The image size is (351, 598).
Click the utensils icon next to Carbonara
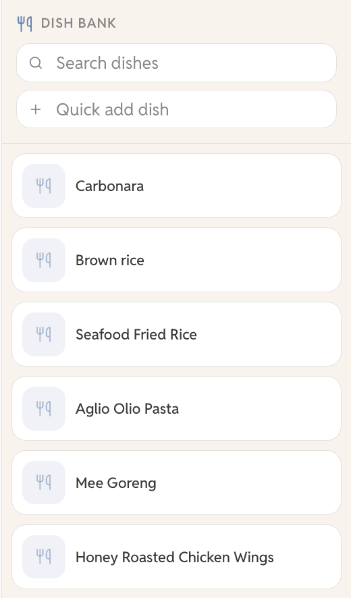44,186
